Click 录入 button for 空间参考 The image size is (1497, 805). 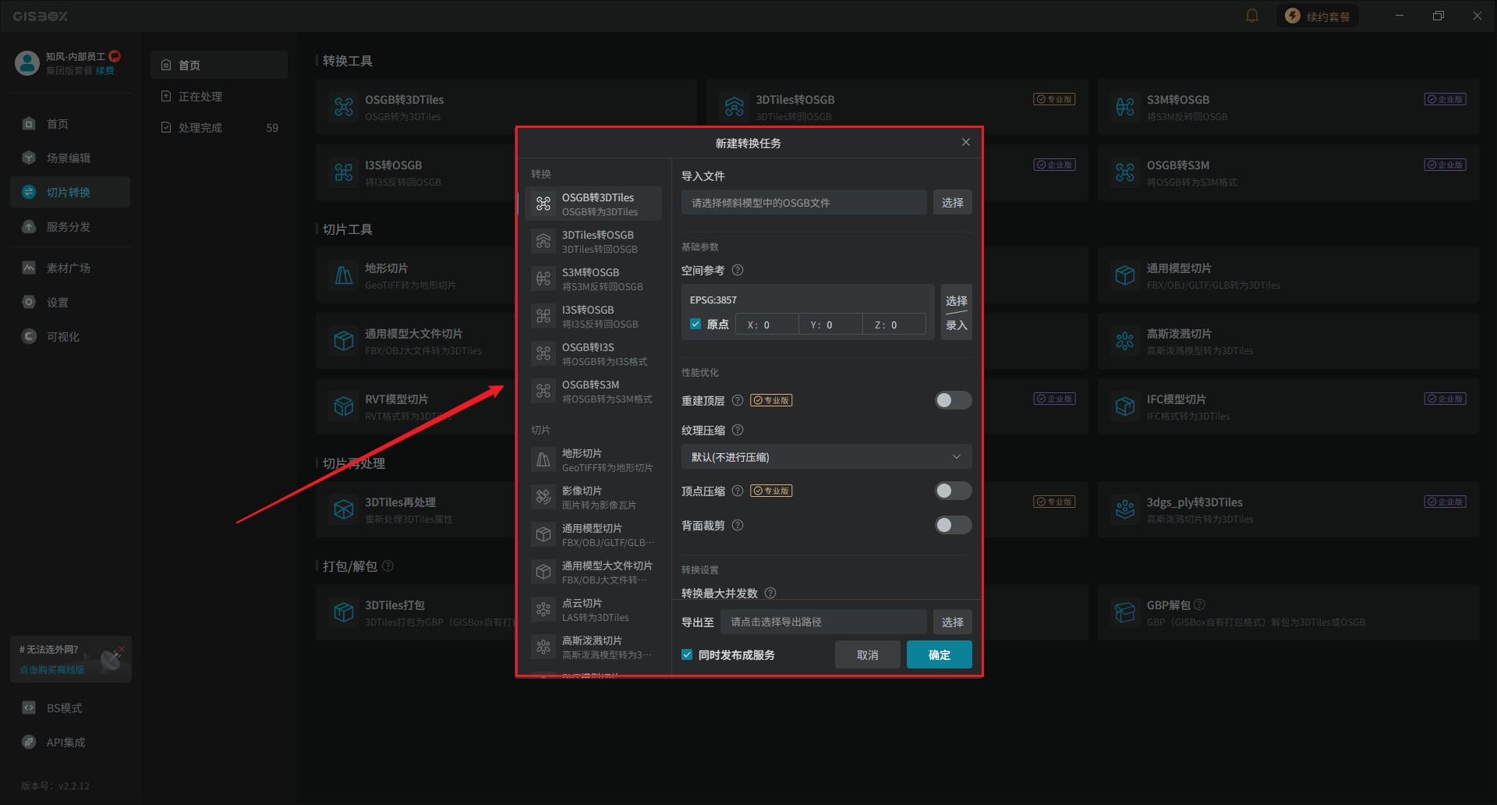click(x=957, y=325)
